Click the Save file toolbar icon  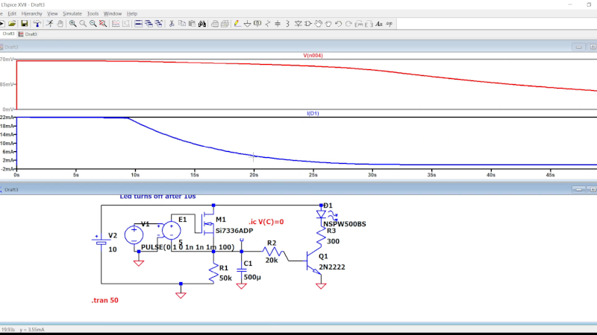24,24
